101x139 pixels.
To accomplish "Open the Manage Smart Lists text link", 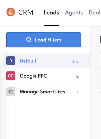I will pyautogui.click(x=42, y=92).
